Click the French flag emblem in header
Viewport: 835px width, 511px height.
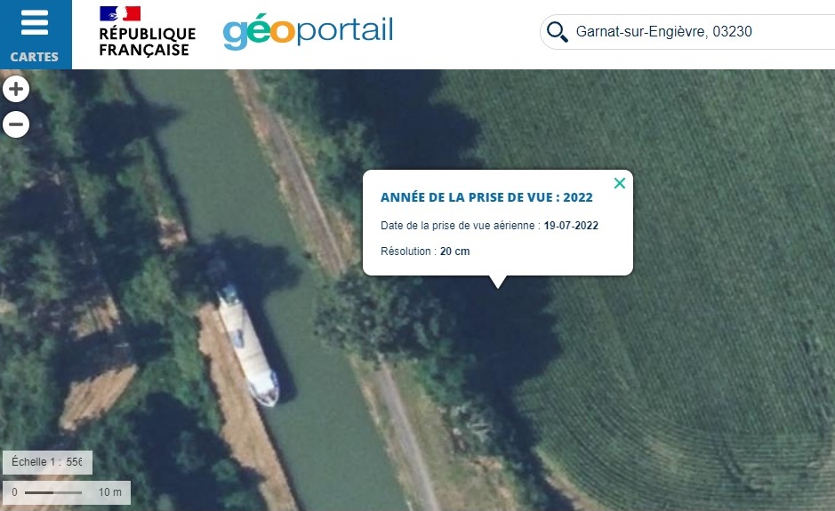(x=120, y=13)
